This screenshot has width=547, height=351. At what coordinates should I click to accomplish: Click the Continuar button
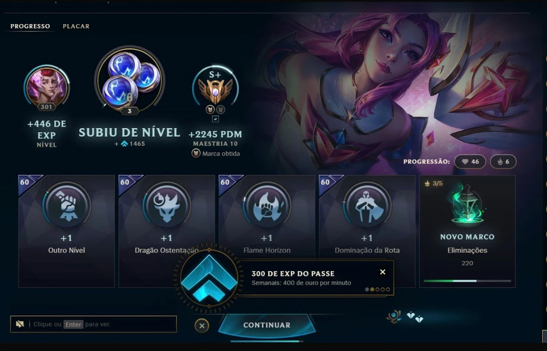coord(267,325)
